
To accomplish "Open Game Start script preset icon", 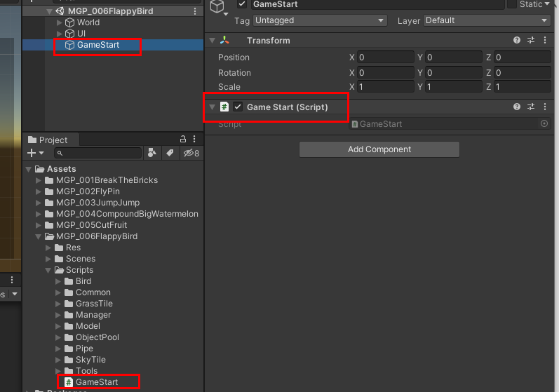I will pyautogui.click(x=531, y=107).
